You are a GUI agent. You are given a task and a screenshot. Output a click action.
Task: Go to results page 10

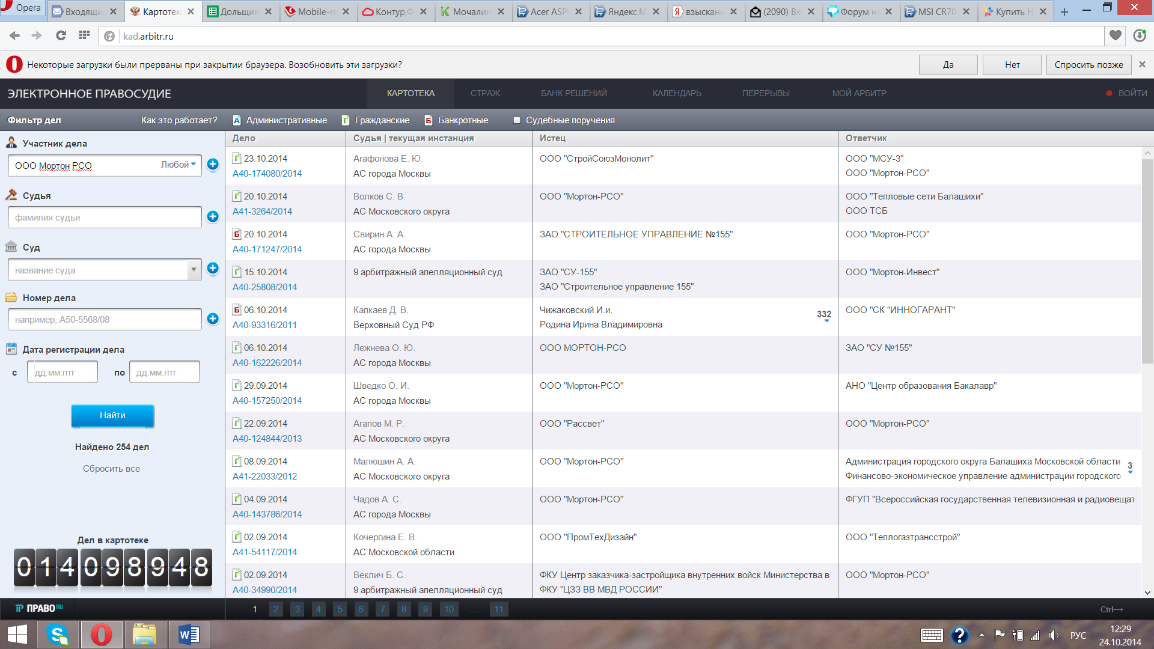click(449, 609)
